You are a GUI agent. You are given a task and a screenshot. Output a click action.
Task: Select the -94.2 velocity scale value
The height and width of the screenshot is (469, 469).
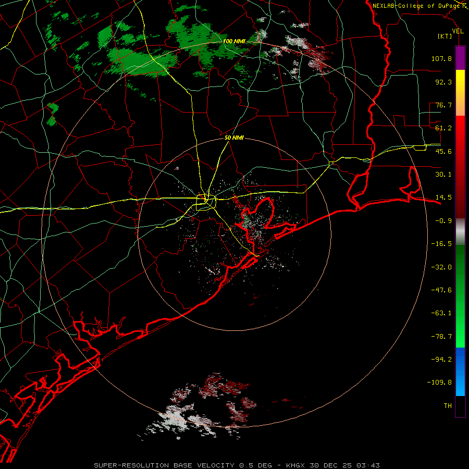(441, 360)
